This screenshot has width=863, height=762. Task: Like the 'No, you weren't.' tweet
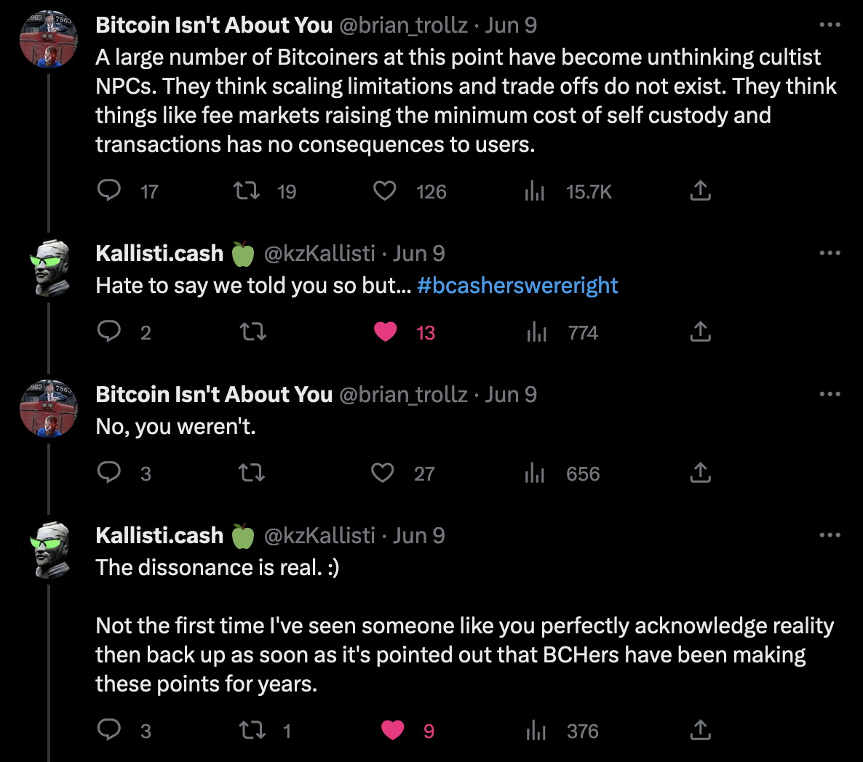point(383,473)
